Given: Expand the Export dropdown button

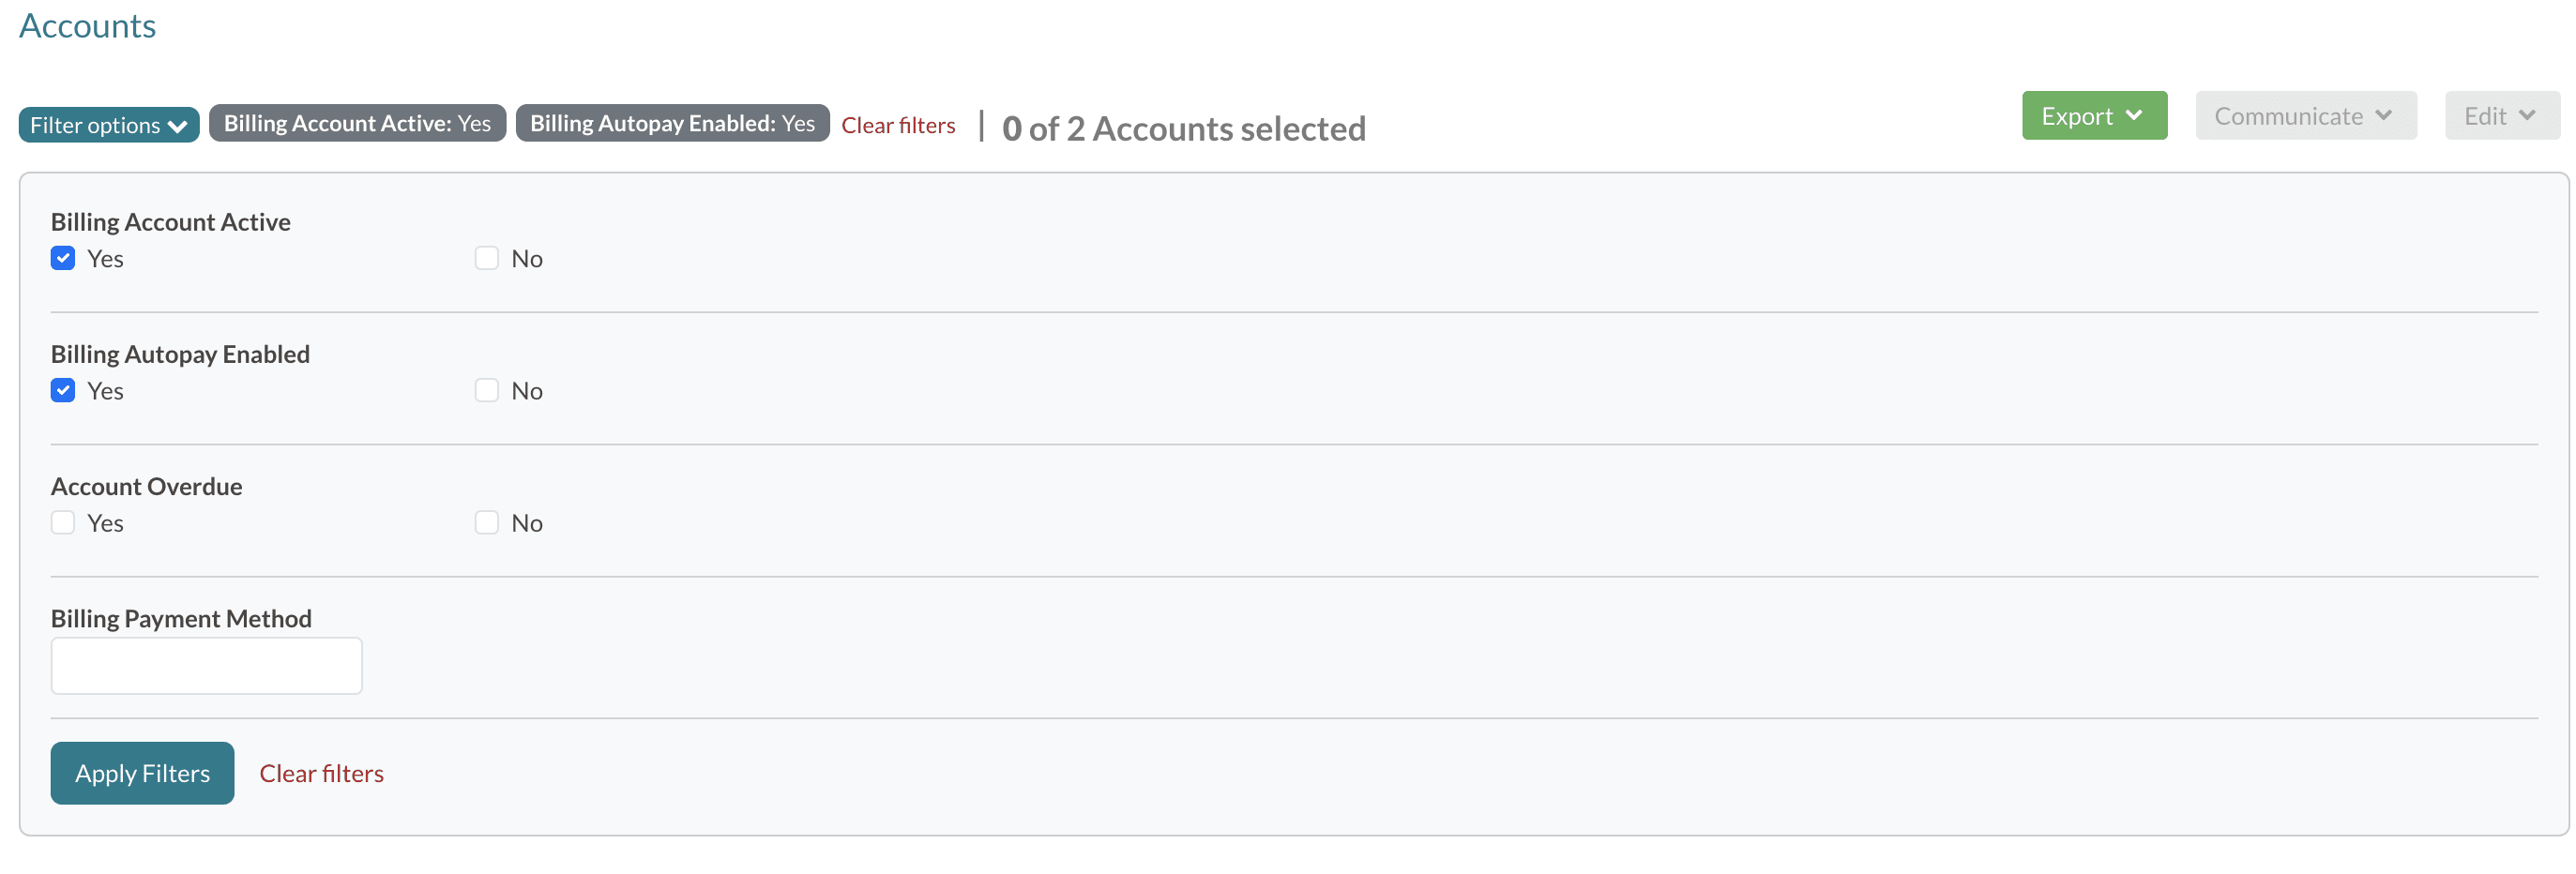Looking at the screenshot, I should click(x=2093, y=116).
